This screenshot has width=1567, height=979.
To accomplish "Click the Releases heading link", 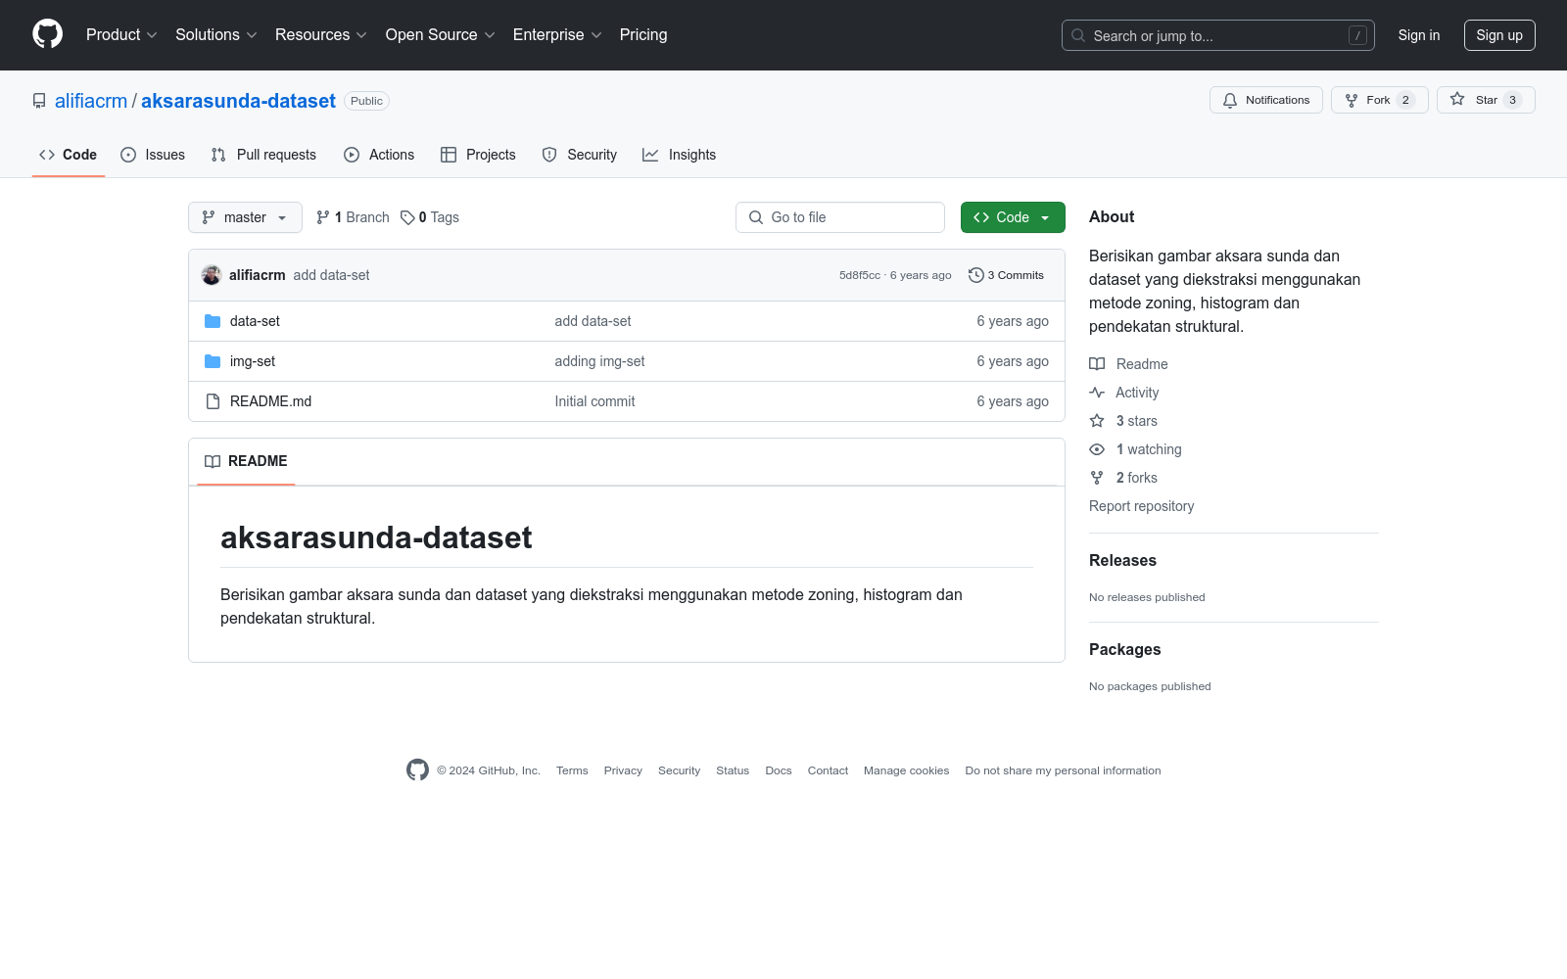I will (x=1122, y=560).
